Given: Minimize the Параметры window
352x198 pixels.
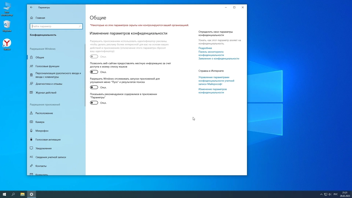Looking at the screenshot, I should (226, 7).
